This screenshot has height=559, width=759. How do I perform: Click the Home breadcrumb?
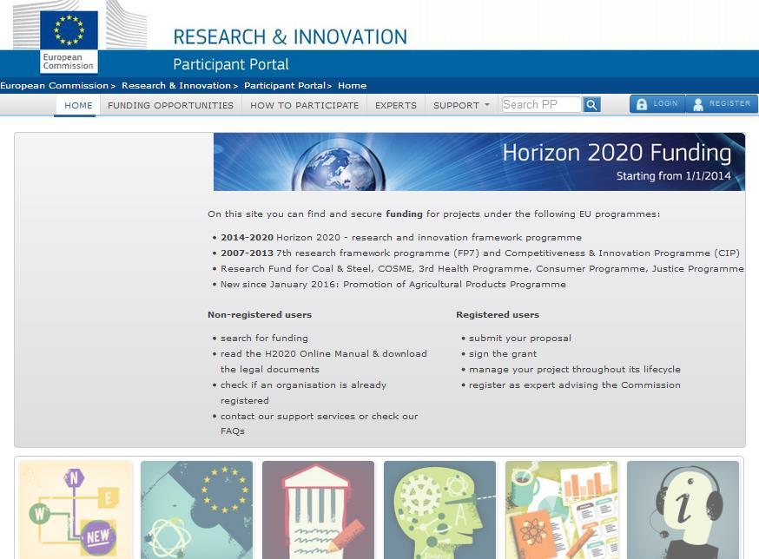(x=352, y=86)
